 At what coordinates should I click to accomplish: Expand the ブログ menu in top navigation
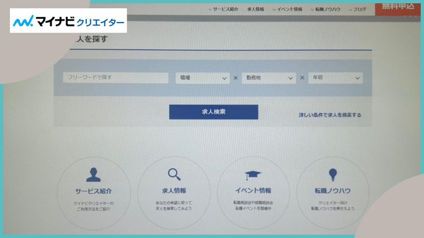(x=357, y=10)
